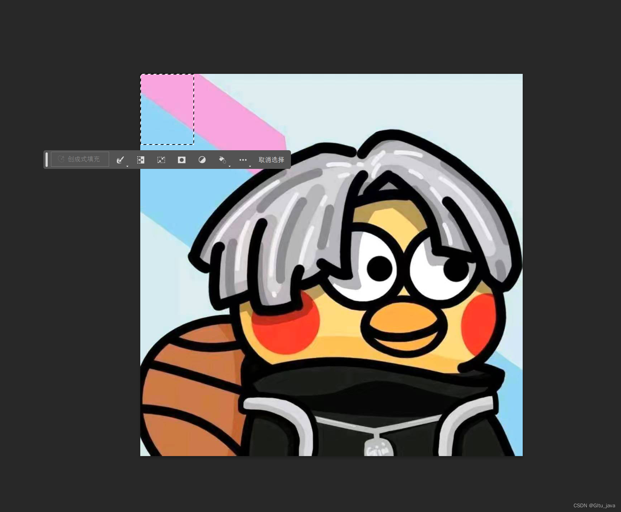Viewport: 621px width, 512px height.
Task: Click 取消选择 to deselect
Action: tap(271, 160)
